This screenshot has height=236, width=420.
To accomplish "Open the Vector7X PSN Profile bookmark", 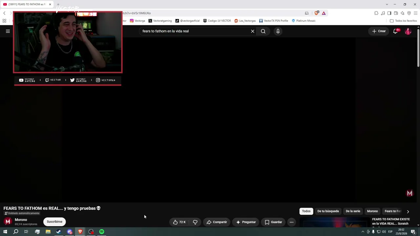I will [x=274, y=21].
